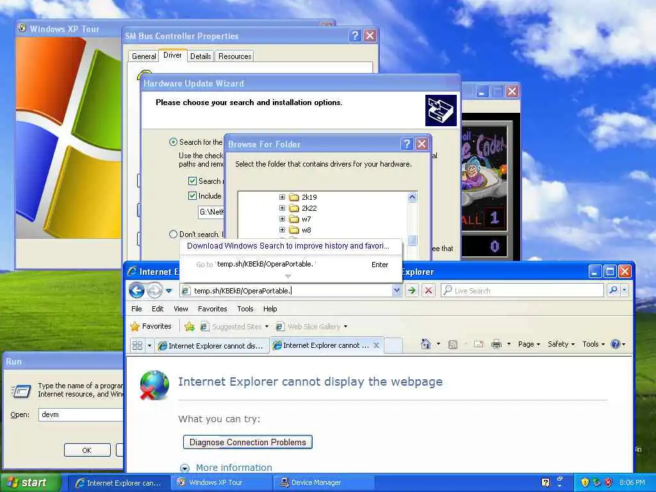This screenshot has width=656, height=492.
Task: Click the Windows Start button
Action: point(30,483)
